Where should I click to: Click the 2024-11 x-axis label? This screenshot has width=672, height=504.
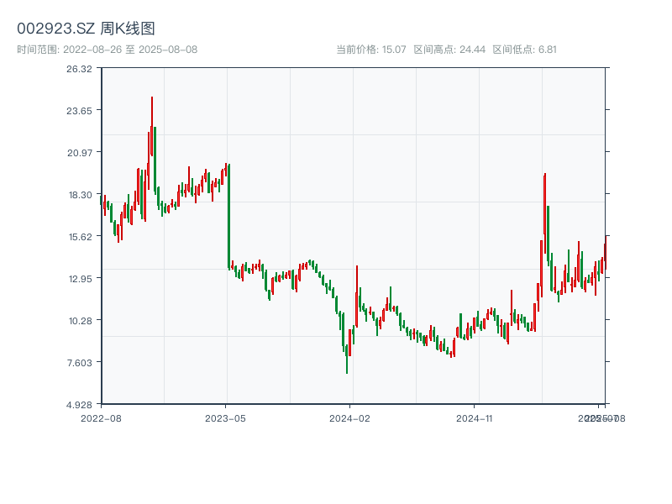coord(474,418)
